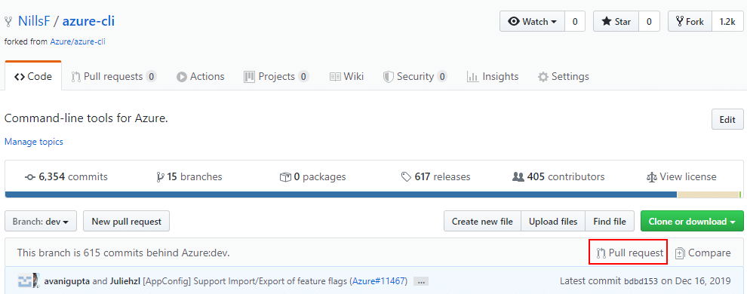View the 15 branches
Image resolution: width=747 pixels, height=294 pixels.
point(189,177)
